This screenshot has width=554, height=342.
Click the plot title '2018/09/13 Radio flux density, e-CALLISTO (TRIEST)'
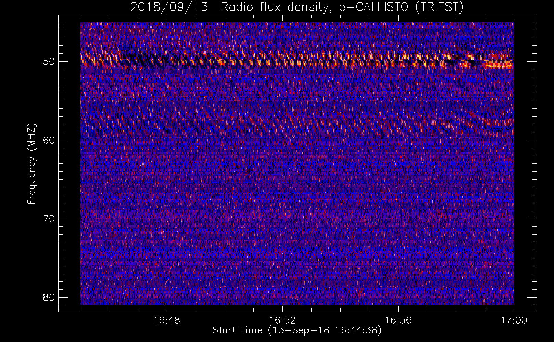coord(297,7)
